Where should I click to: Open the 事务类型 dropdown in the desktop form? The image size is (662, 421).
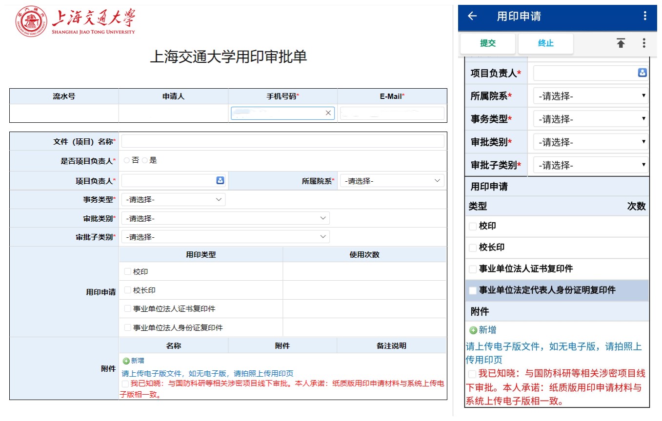pos(173,200)
